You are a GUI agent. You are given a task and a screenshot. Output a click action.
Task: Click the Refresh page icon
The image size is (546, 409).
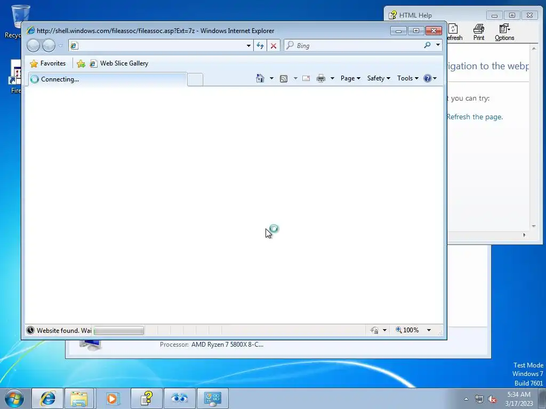point(260,46)
